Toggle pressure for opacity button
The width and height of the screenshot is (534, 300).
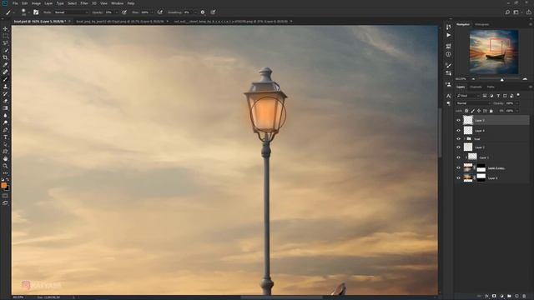click(124, 12)
